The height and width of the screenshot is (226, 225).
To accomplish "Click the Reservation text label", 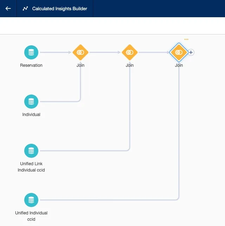I will pos(31,65).
